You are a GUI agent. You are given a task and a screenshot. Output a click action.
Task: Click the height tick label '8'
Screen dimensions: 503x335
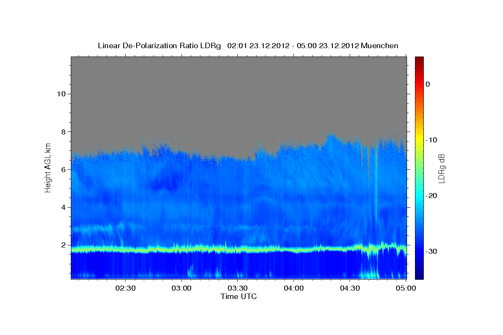tap(63, 131)
